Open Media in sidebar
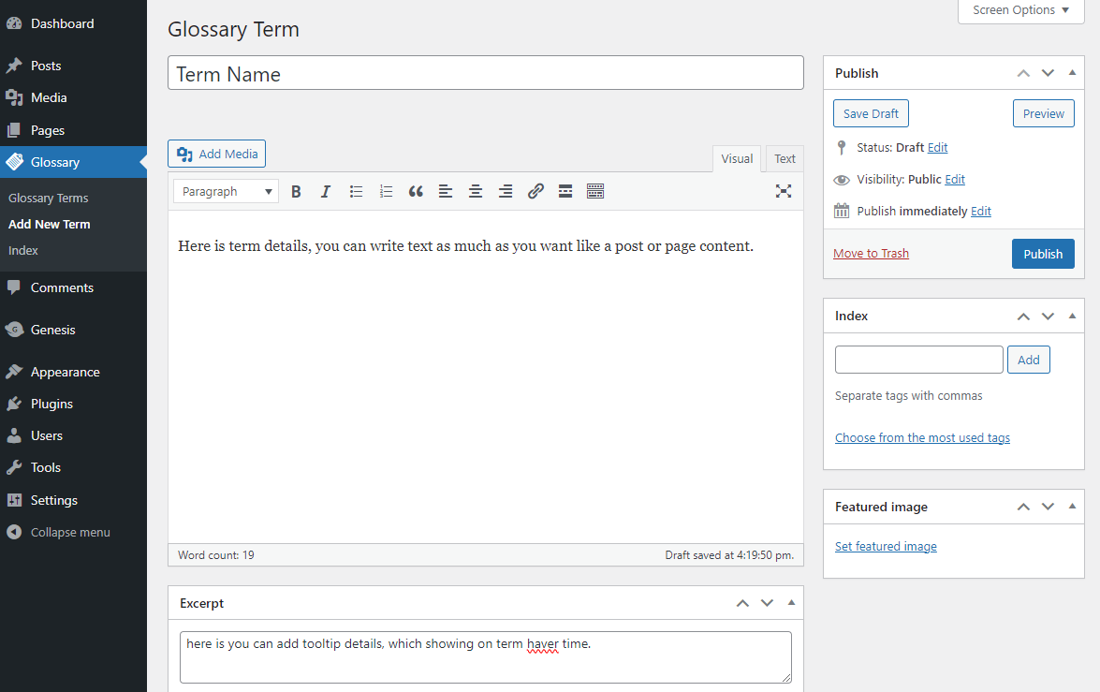The width and height of the screenshot is (1100, 692). coord(74,97)
